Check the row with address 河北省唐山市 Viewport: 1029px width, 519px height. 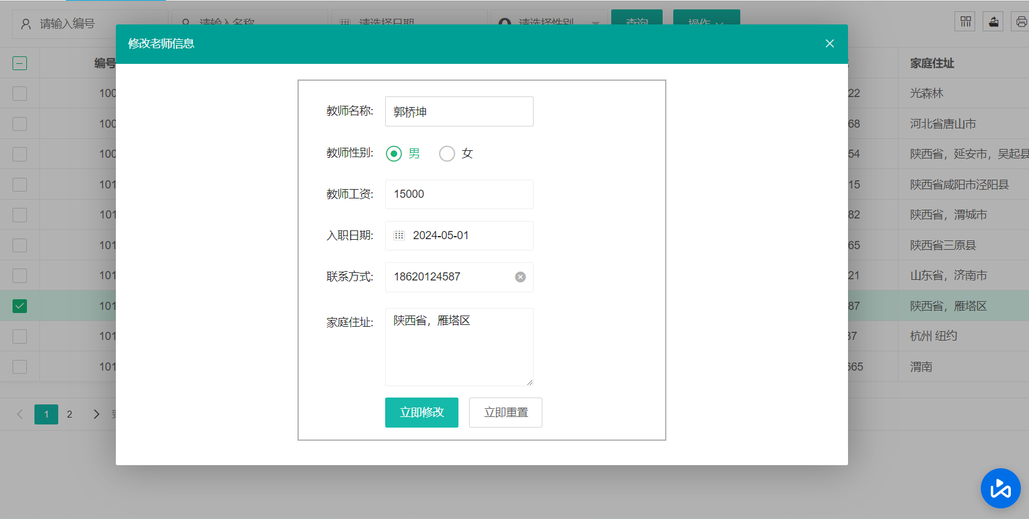click(x=20, y=124)
